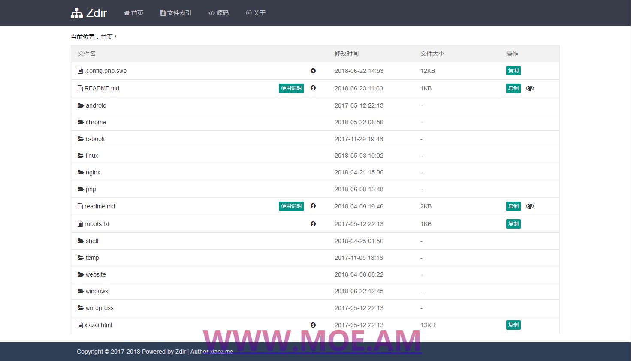The width and height of the screenshot is (631, 361).
Task: Open the shell folder
Action: [x=92, y=241]
